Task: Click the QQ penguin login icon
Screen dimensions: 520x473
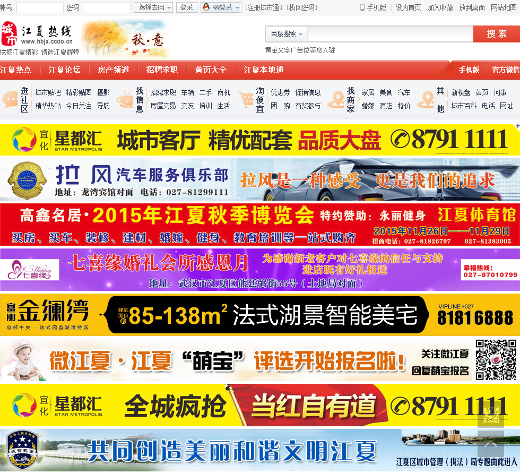Action: click(x=206, y=7)
